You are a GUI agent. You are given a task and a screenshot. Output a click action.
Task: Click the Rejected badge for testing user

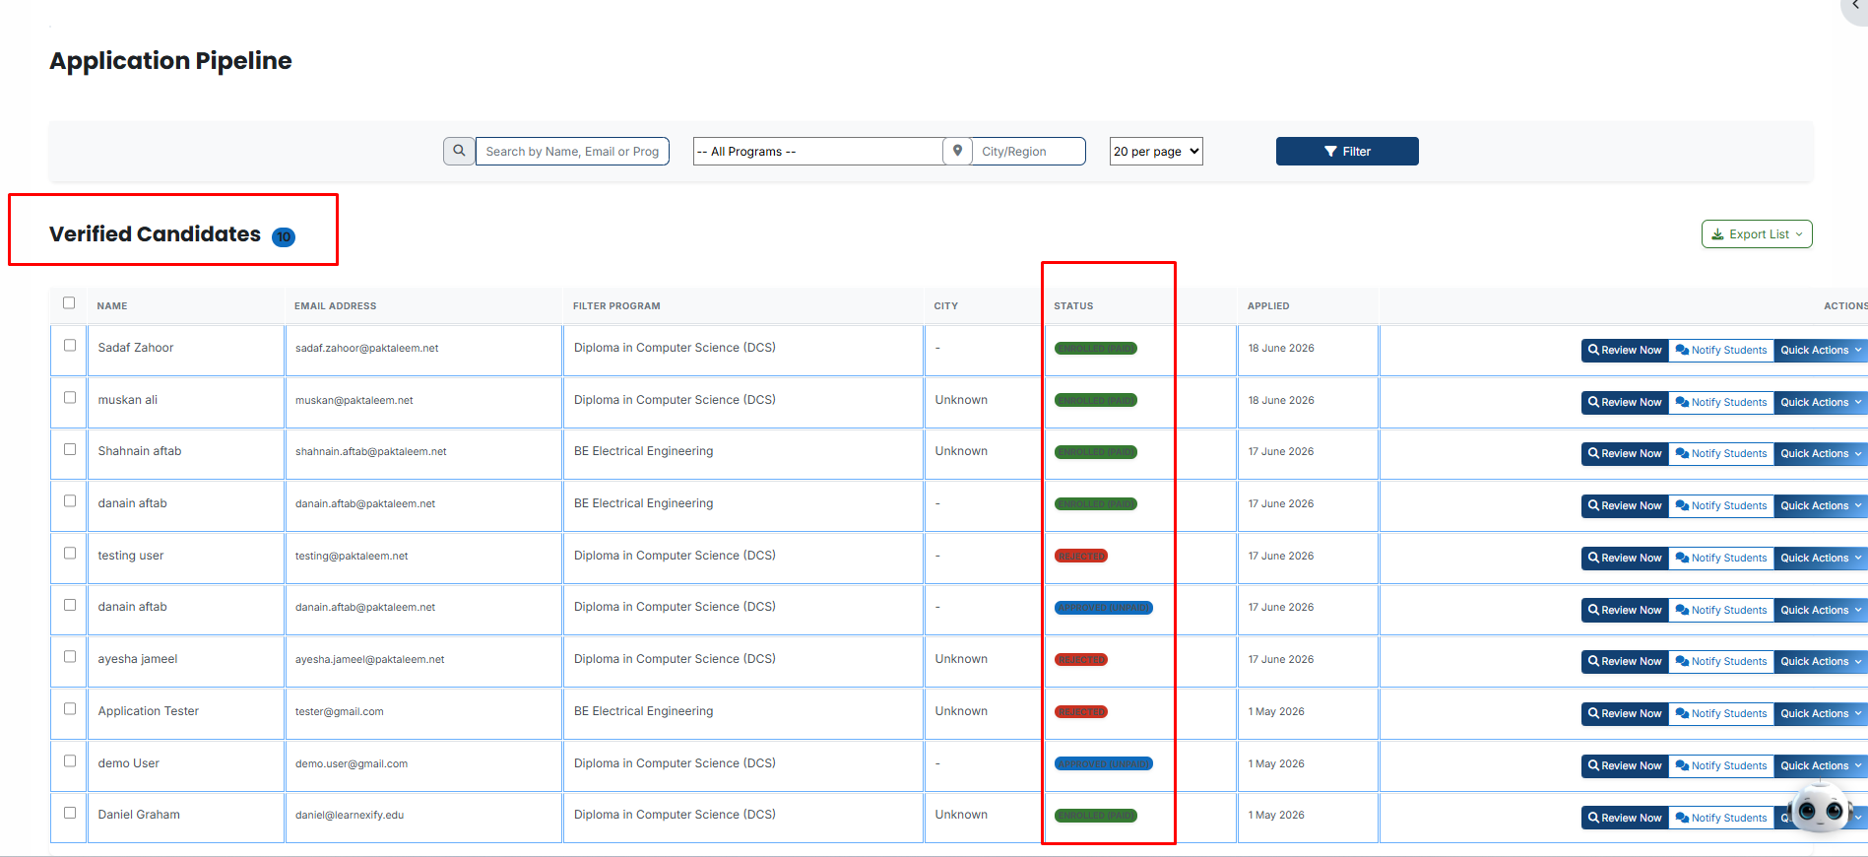[1081, 557]
